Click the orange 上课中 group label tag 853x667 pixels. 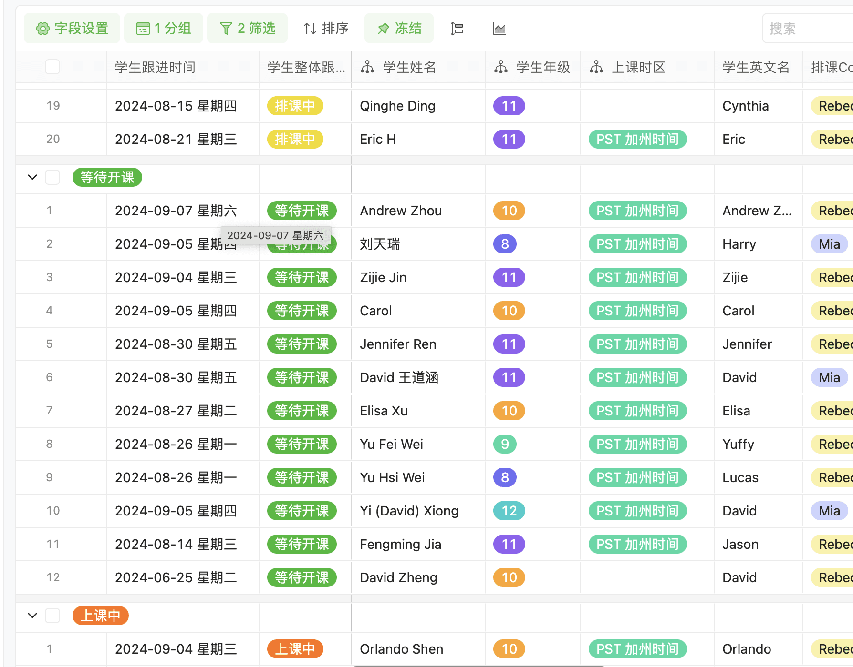coord(101,616)
